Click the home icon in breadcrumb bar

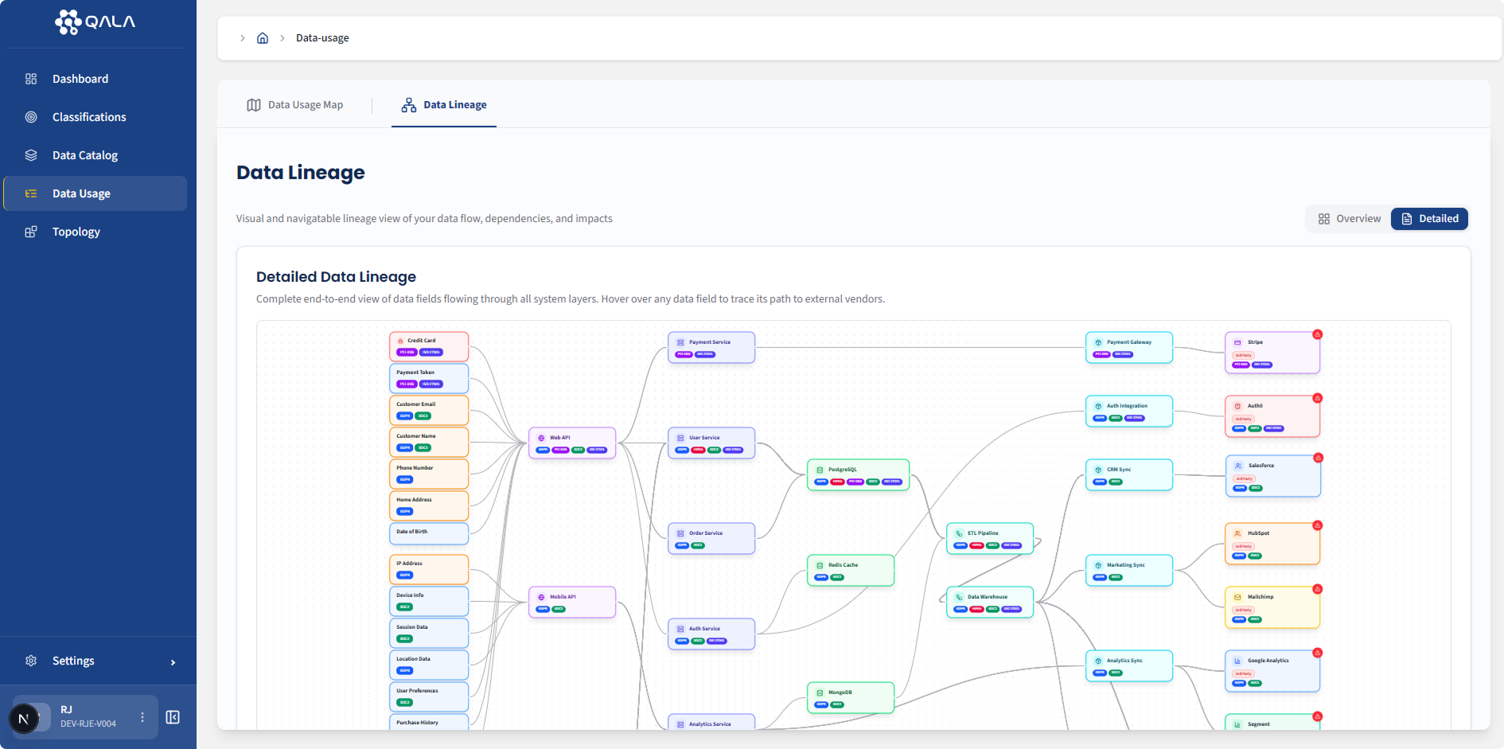point(263,37)
